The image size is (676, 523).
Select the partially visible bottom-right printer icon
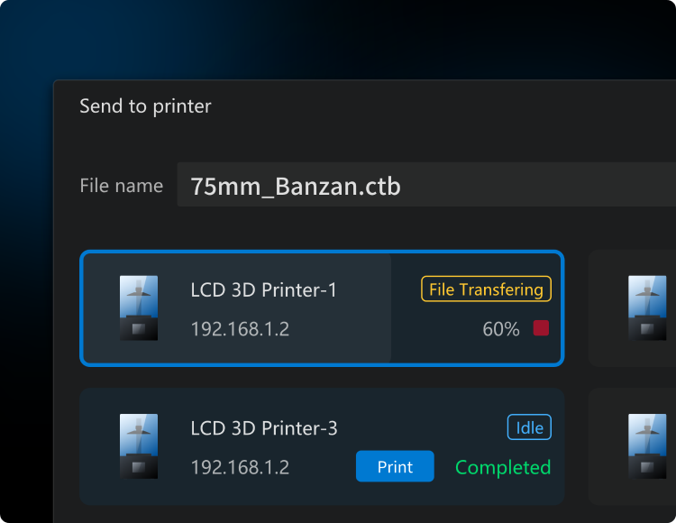(x=647, y=446)
